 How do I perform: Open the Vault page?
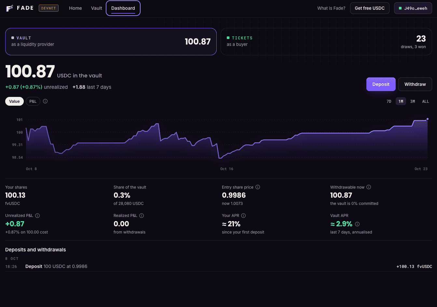pos(97,8)
